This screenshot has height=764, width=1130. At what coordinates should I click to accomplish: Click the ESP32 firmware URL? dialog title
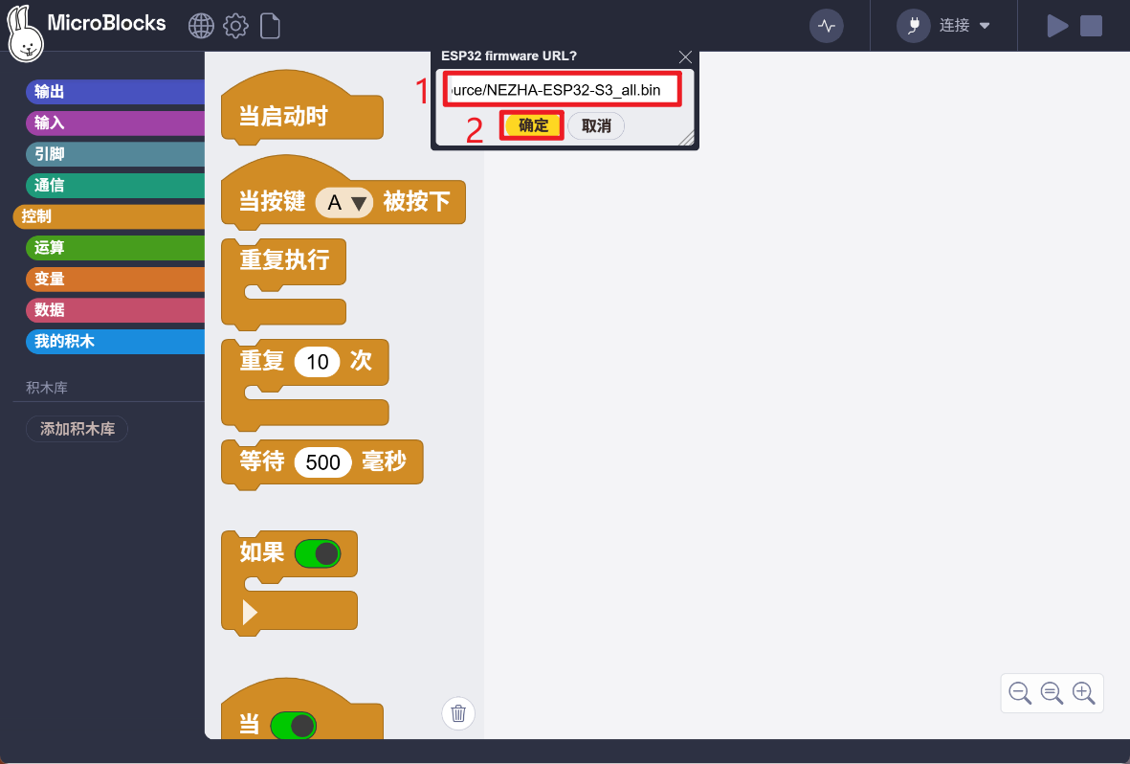pyautogui.click(x=509, y=56)
